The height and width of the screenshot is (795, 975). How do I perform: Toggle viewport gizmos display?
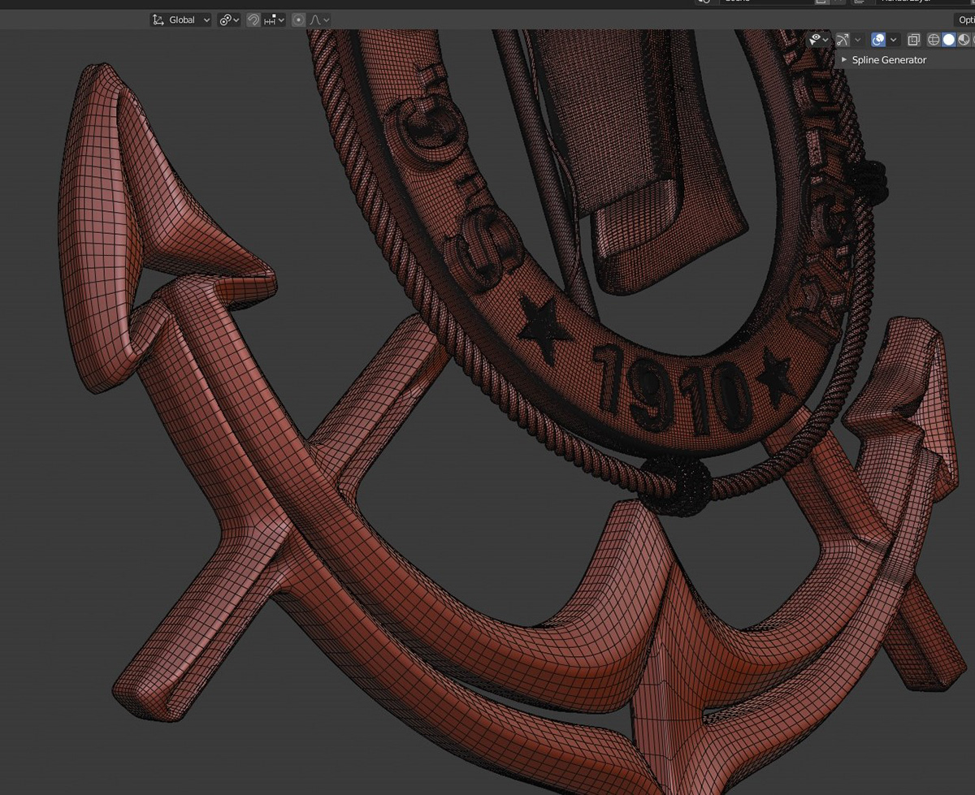pyautogui.click(x=843, y=39)
